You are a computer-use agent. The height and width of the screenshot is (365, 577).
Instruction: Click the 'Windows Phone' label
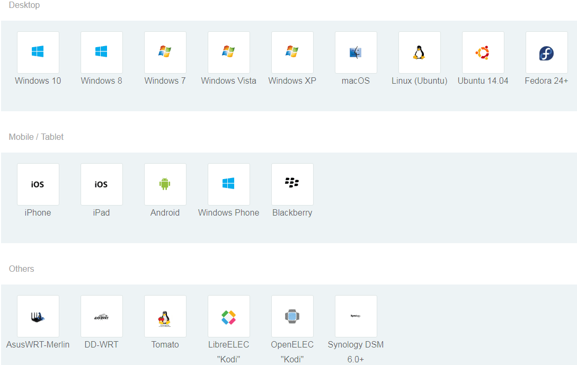pos(228,212)
